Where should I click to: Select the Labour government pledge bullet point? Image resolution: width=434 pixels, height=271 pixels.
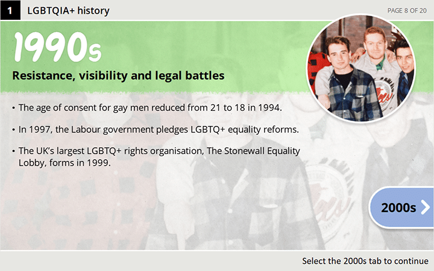tap(156, 129)
